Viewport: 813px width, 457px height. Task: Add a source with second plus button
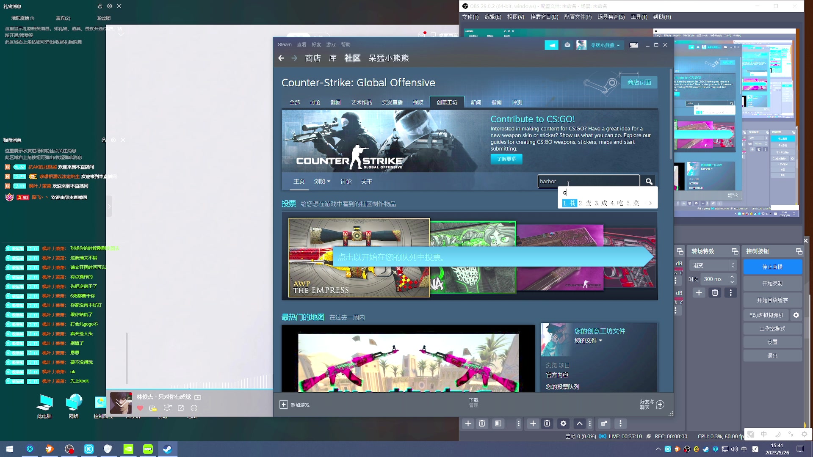(533, 423)
